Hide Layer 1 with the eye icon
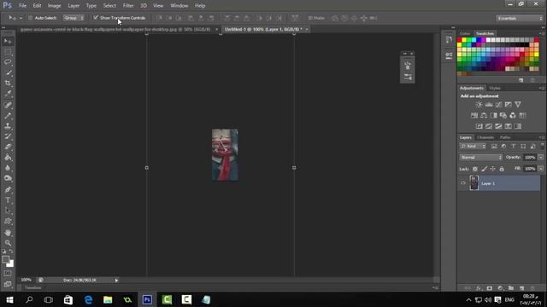 point(463,183)
